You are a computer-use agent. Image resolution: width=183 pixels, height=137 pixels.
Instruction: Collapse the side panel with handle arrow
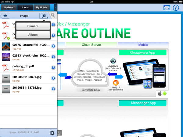pyautogui.click(x=56, y=7)
